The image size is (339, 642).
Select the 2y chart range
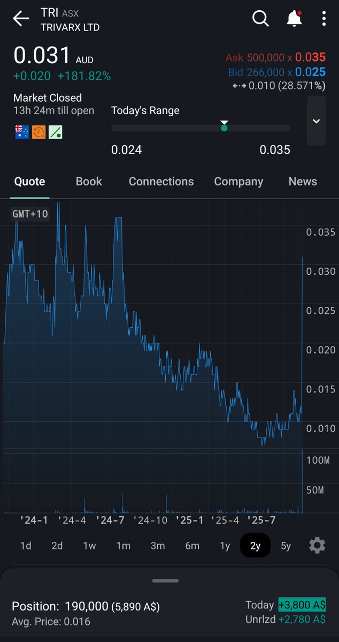coord(255,546)
